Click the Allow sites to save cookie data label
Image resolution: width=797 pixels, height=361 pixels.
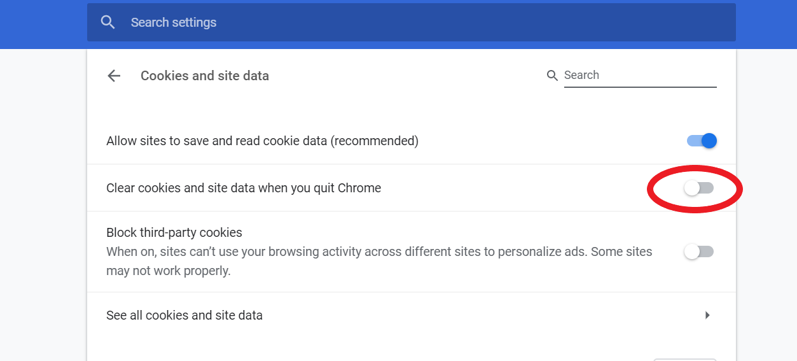(x=262, y=141)
